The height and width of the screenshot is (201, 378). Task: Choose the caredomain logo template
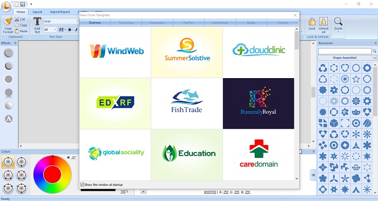click(259, 155)
